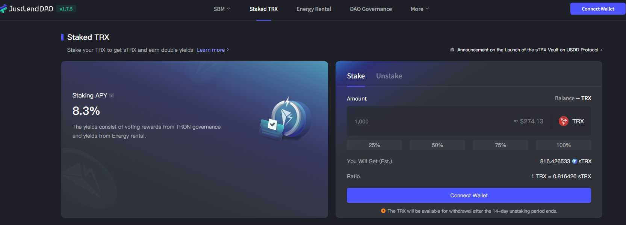Viewport: 626px width, 225px height.
Task: Click the top-right Connect Wallet button
Action: point(598,9)
